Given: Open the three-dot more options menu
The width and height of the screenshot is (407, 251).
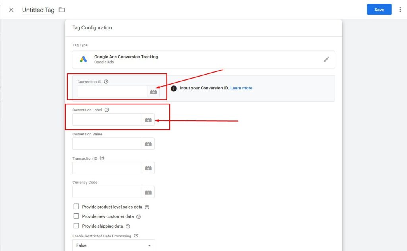Looking at the screenshot, I should click(x=400, y=10).
